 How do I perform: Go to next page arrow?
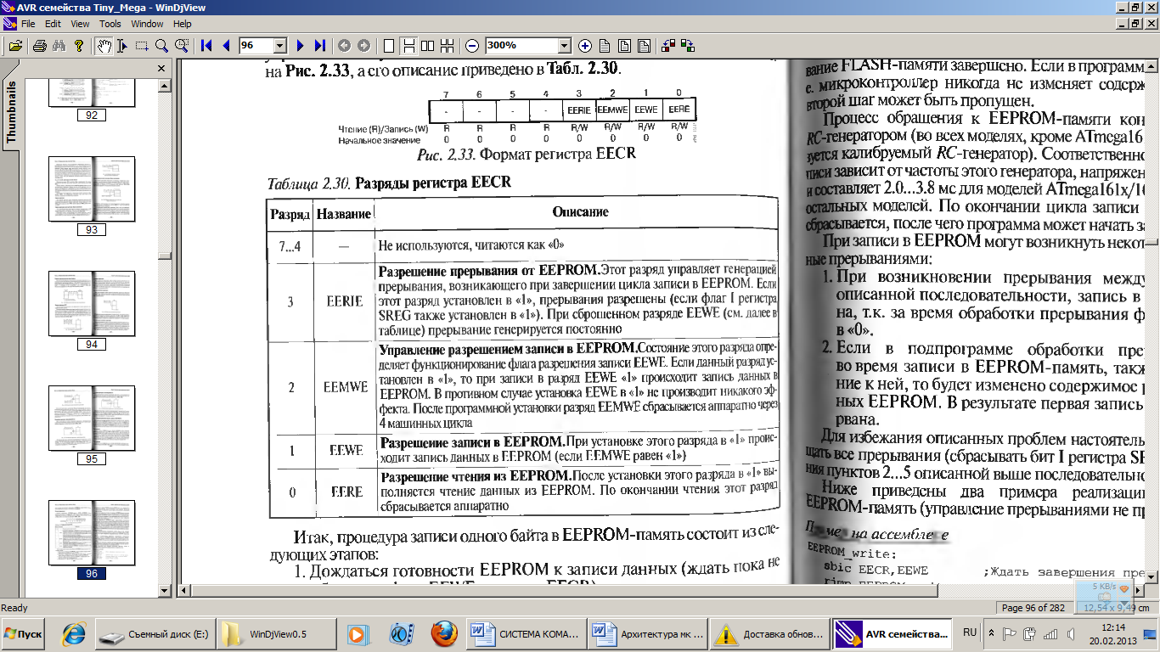point(300,46)
